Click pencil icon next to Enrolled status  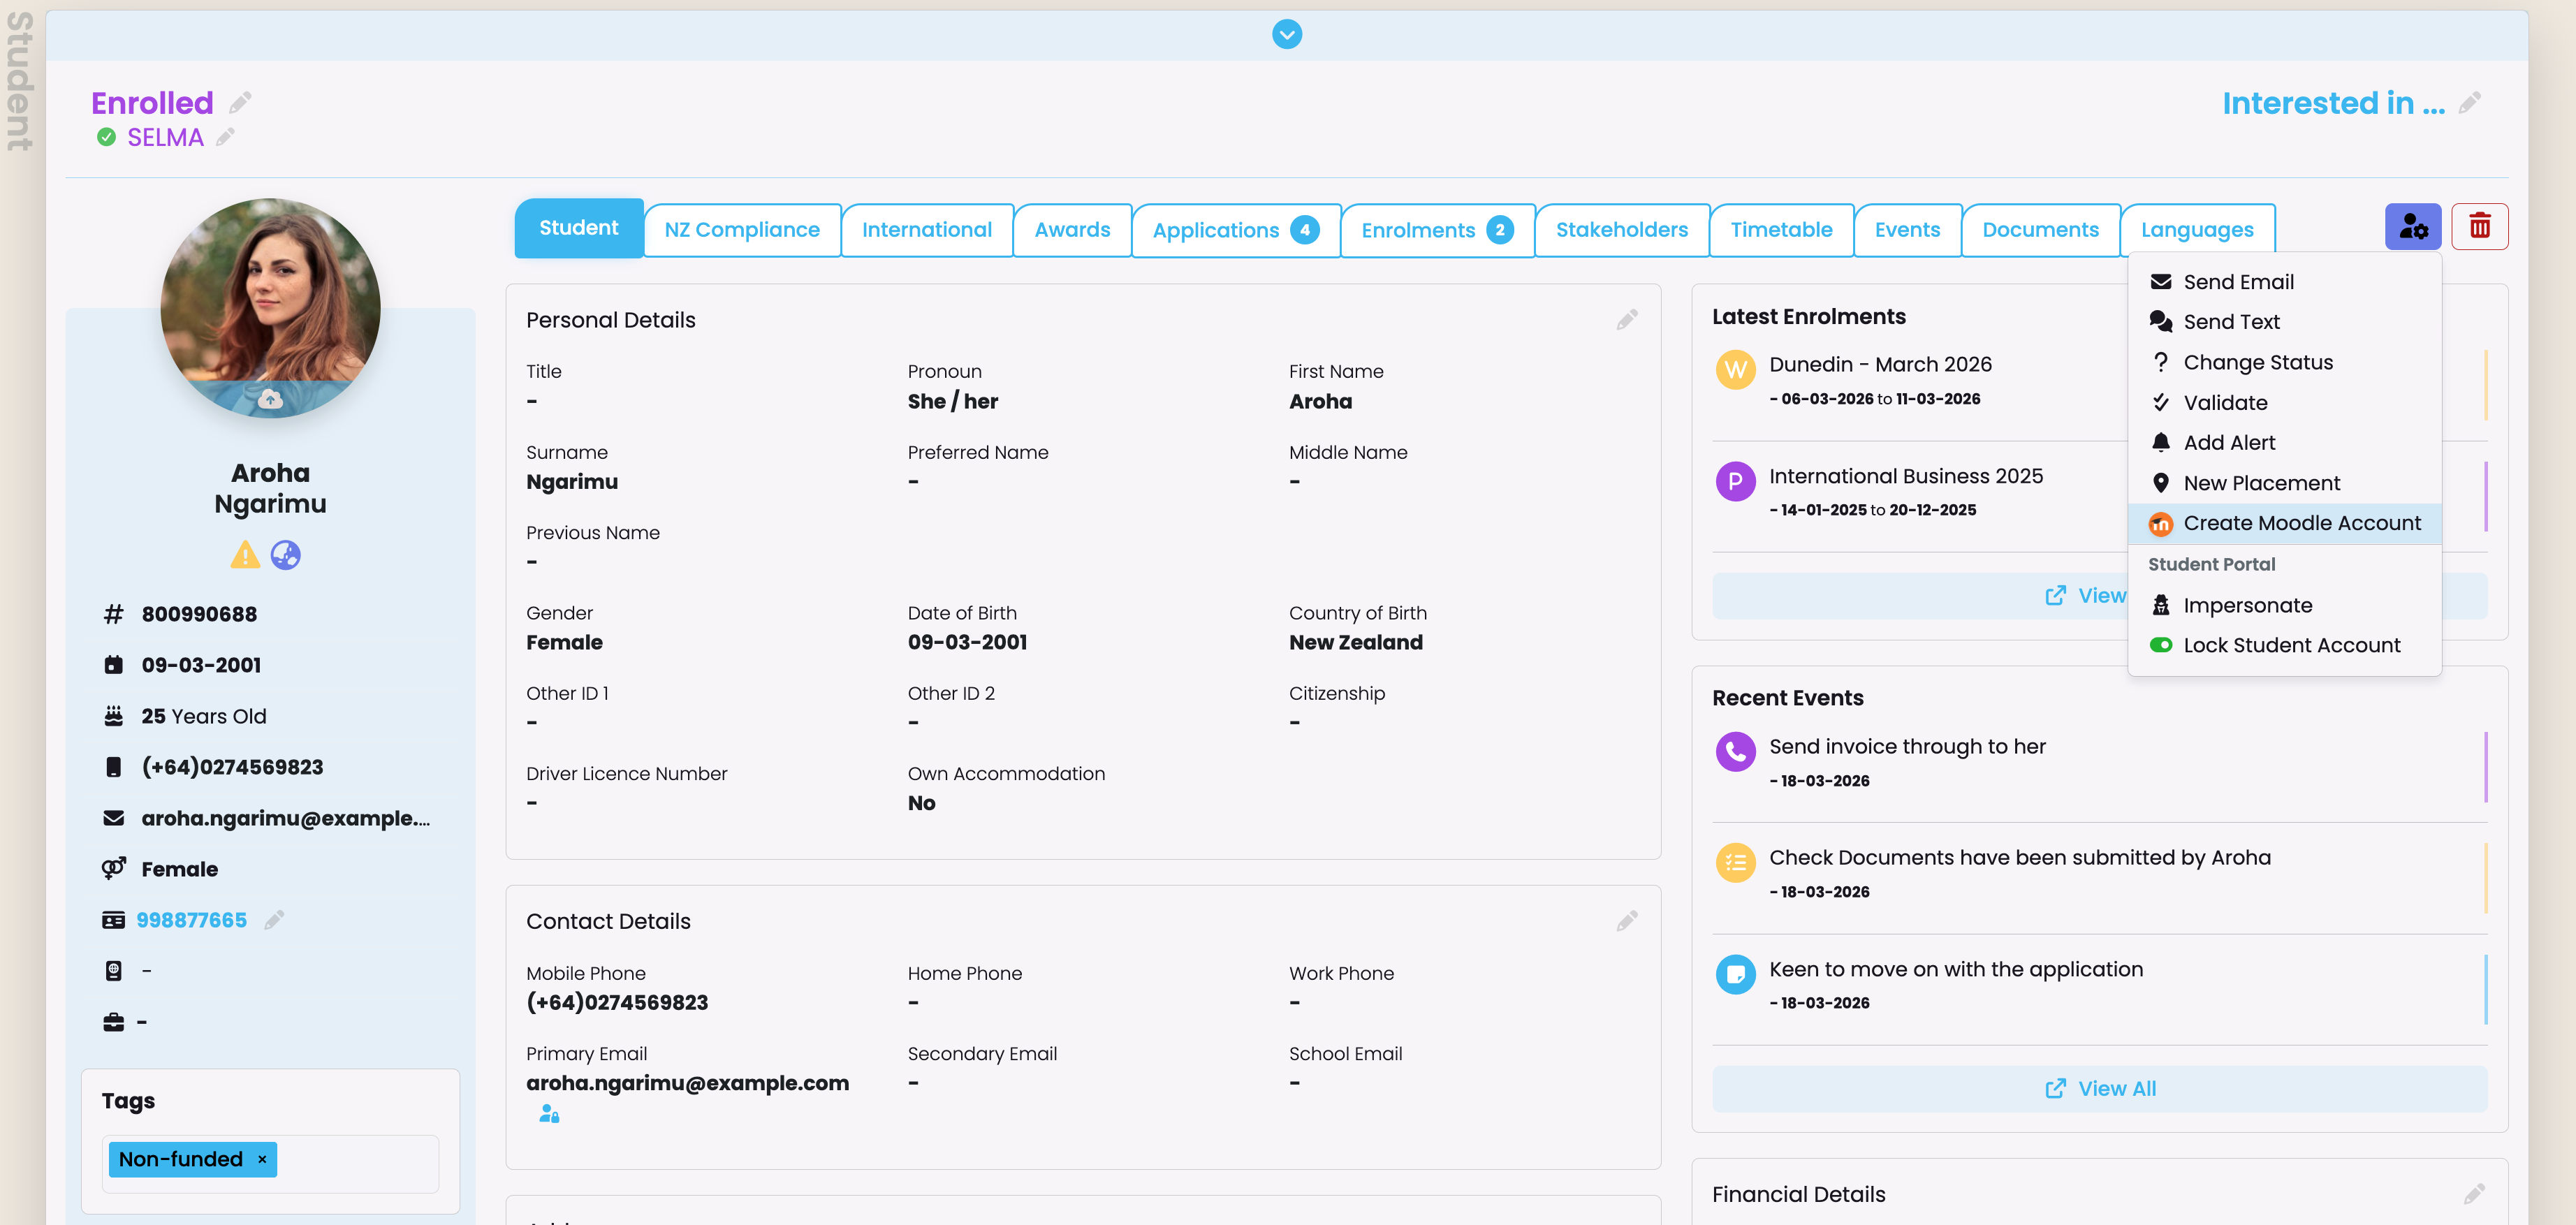click(x=240, y=103)
